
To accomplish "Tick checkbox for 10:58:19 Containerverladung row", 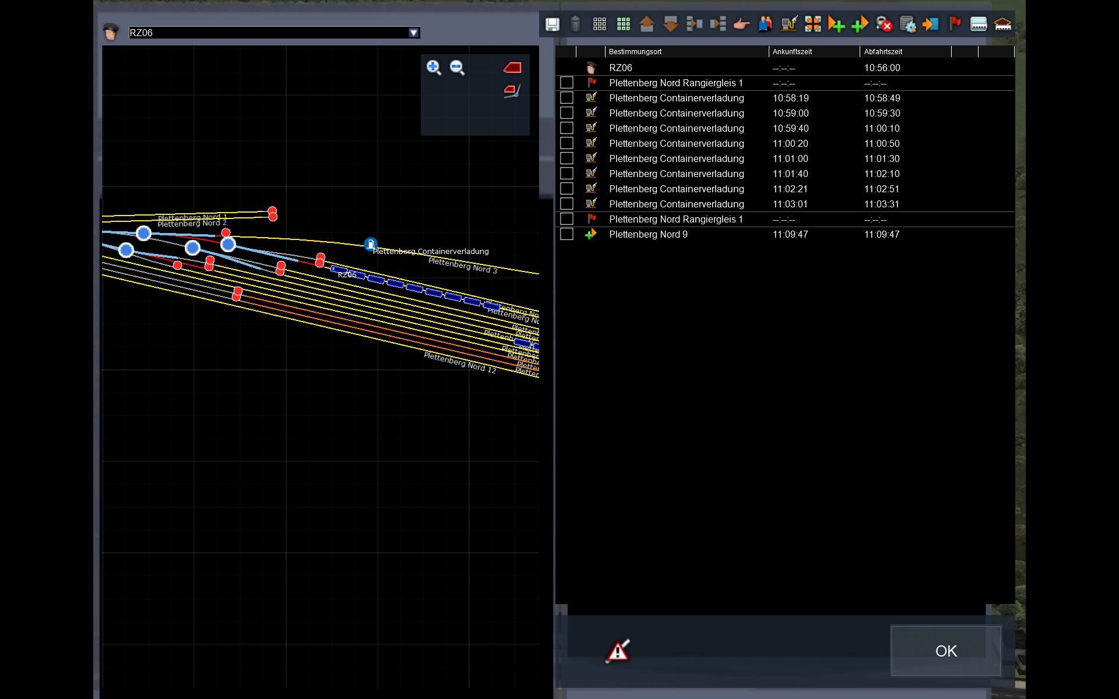I will pos(566,98).
